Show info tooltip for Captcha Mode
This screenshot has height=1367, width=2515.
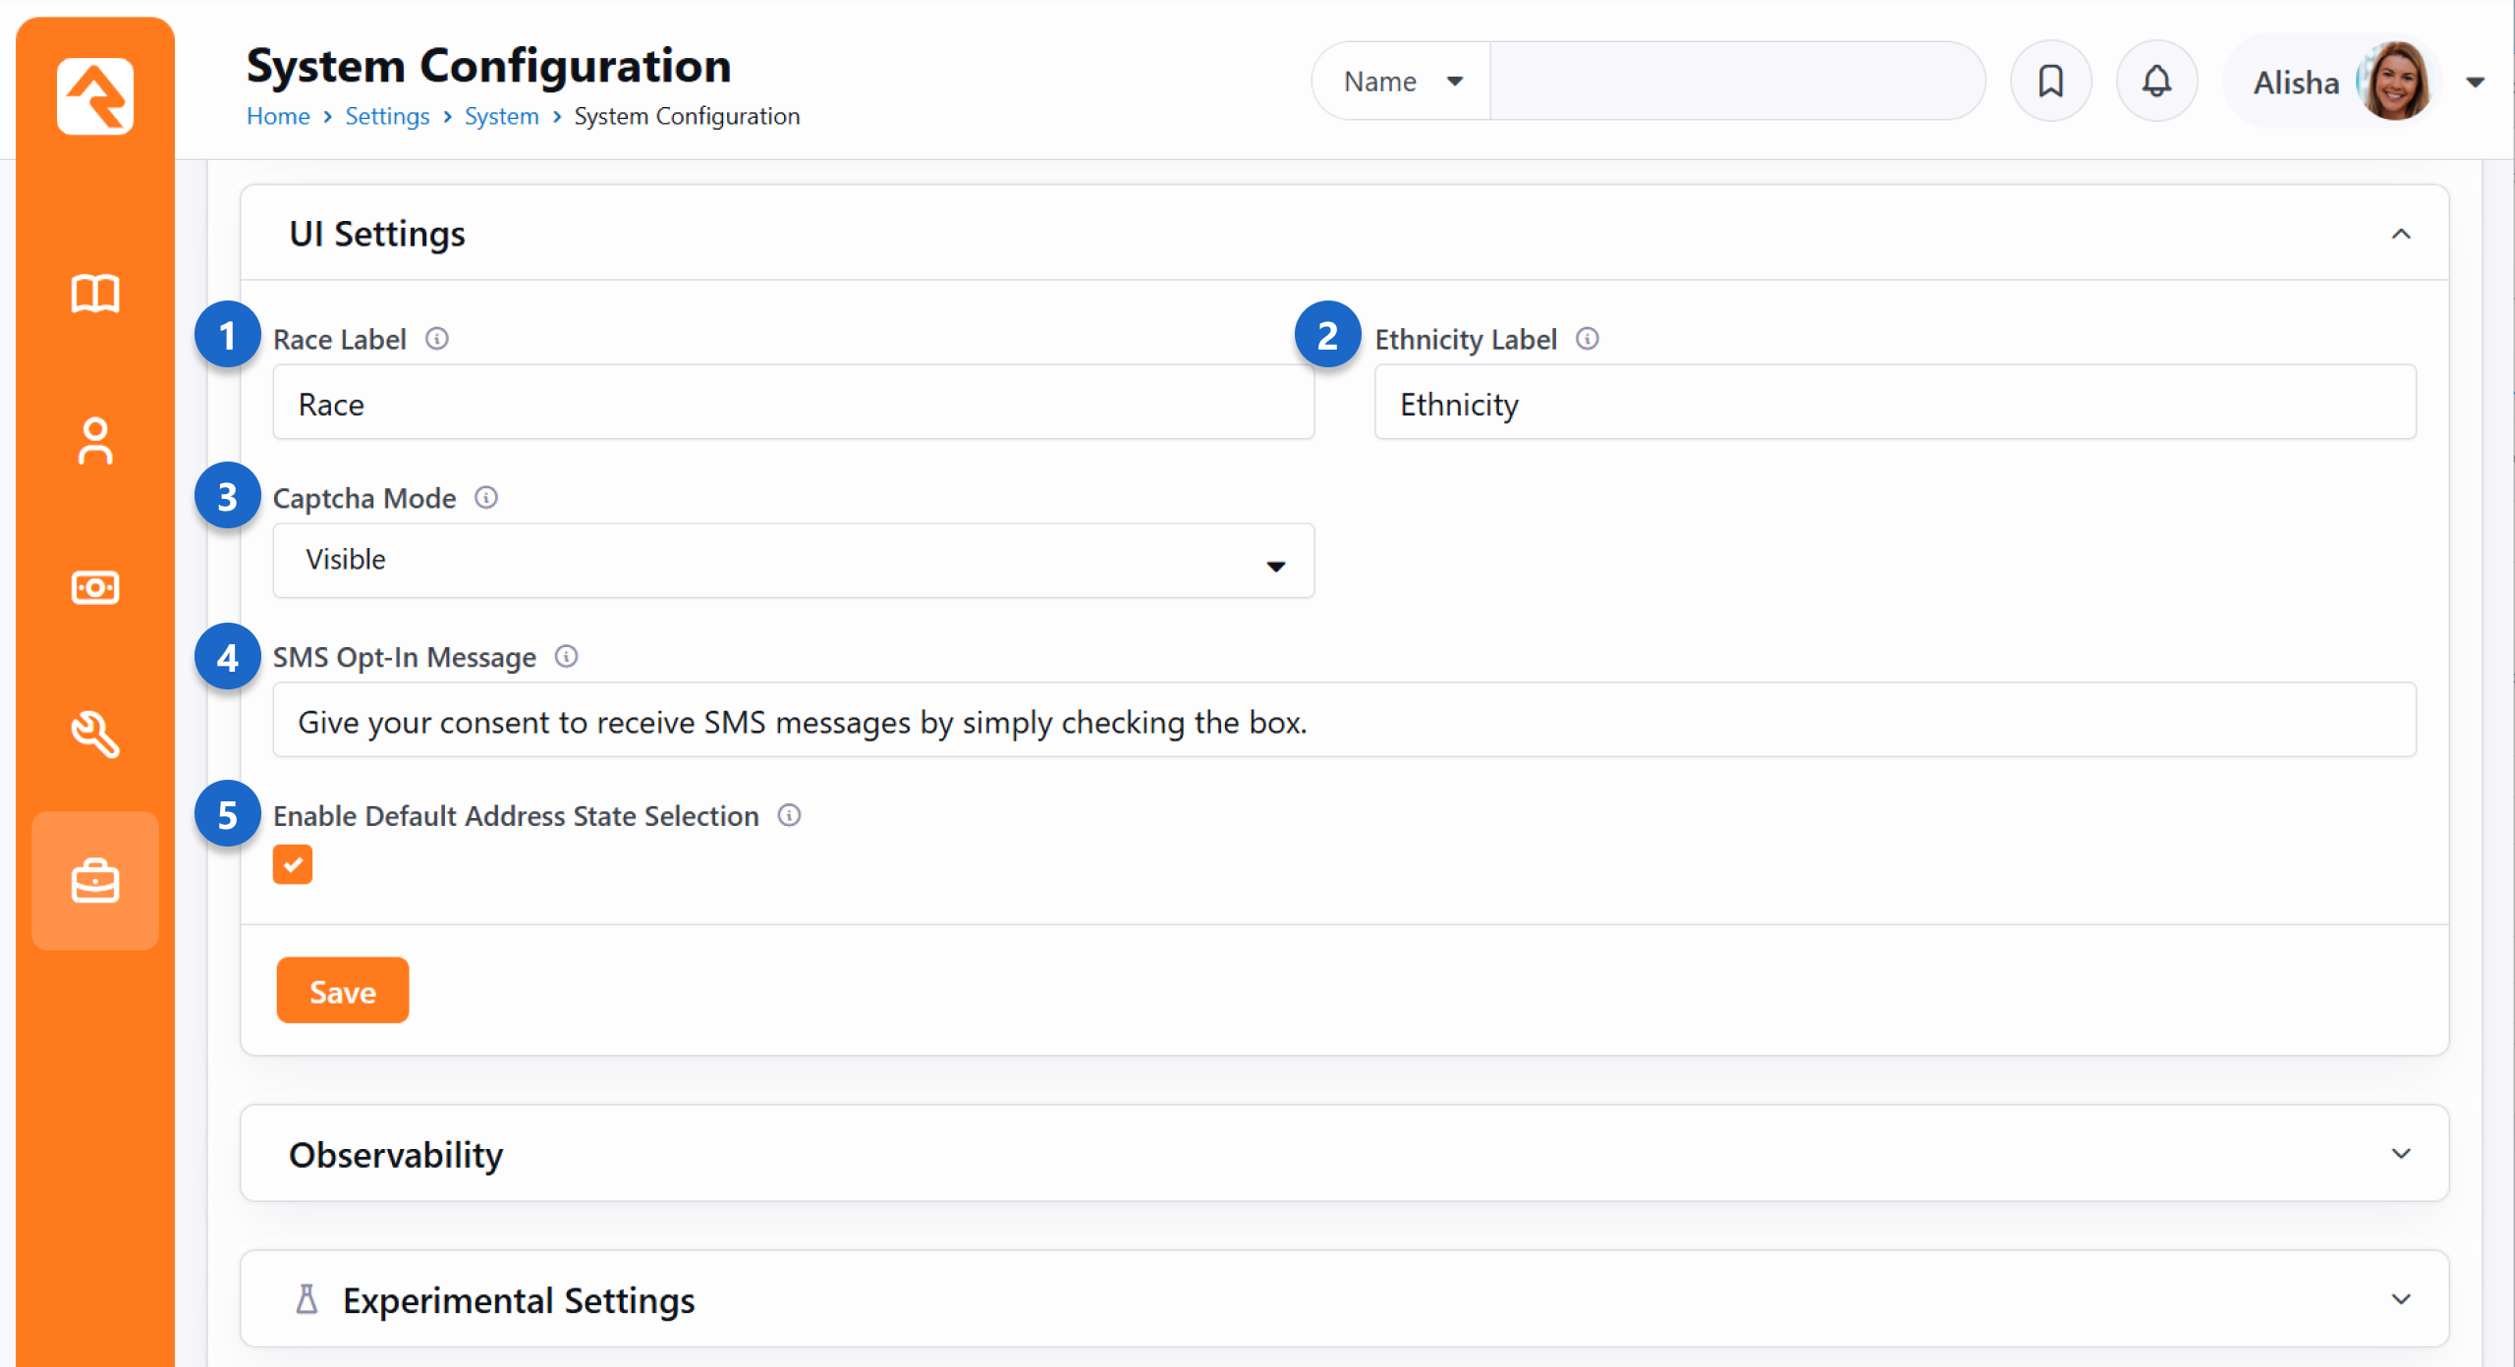486,498
